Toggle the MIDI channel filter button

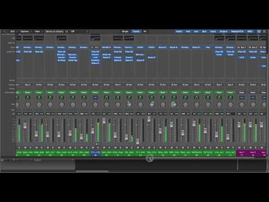[x=250, y=31]
